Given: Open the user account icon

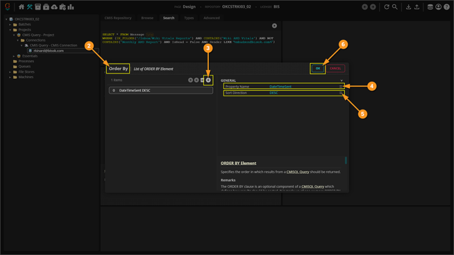Looking at the screenshot, I should (438, 7).
